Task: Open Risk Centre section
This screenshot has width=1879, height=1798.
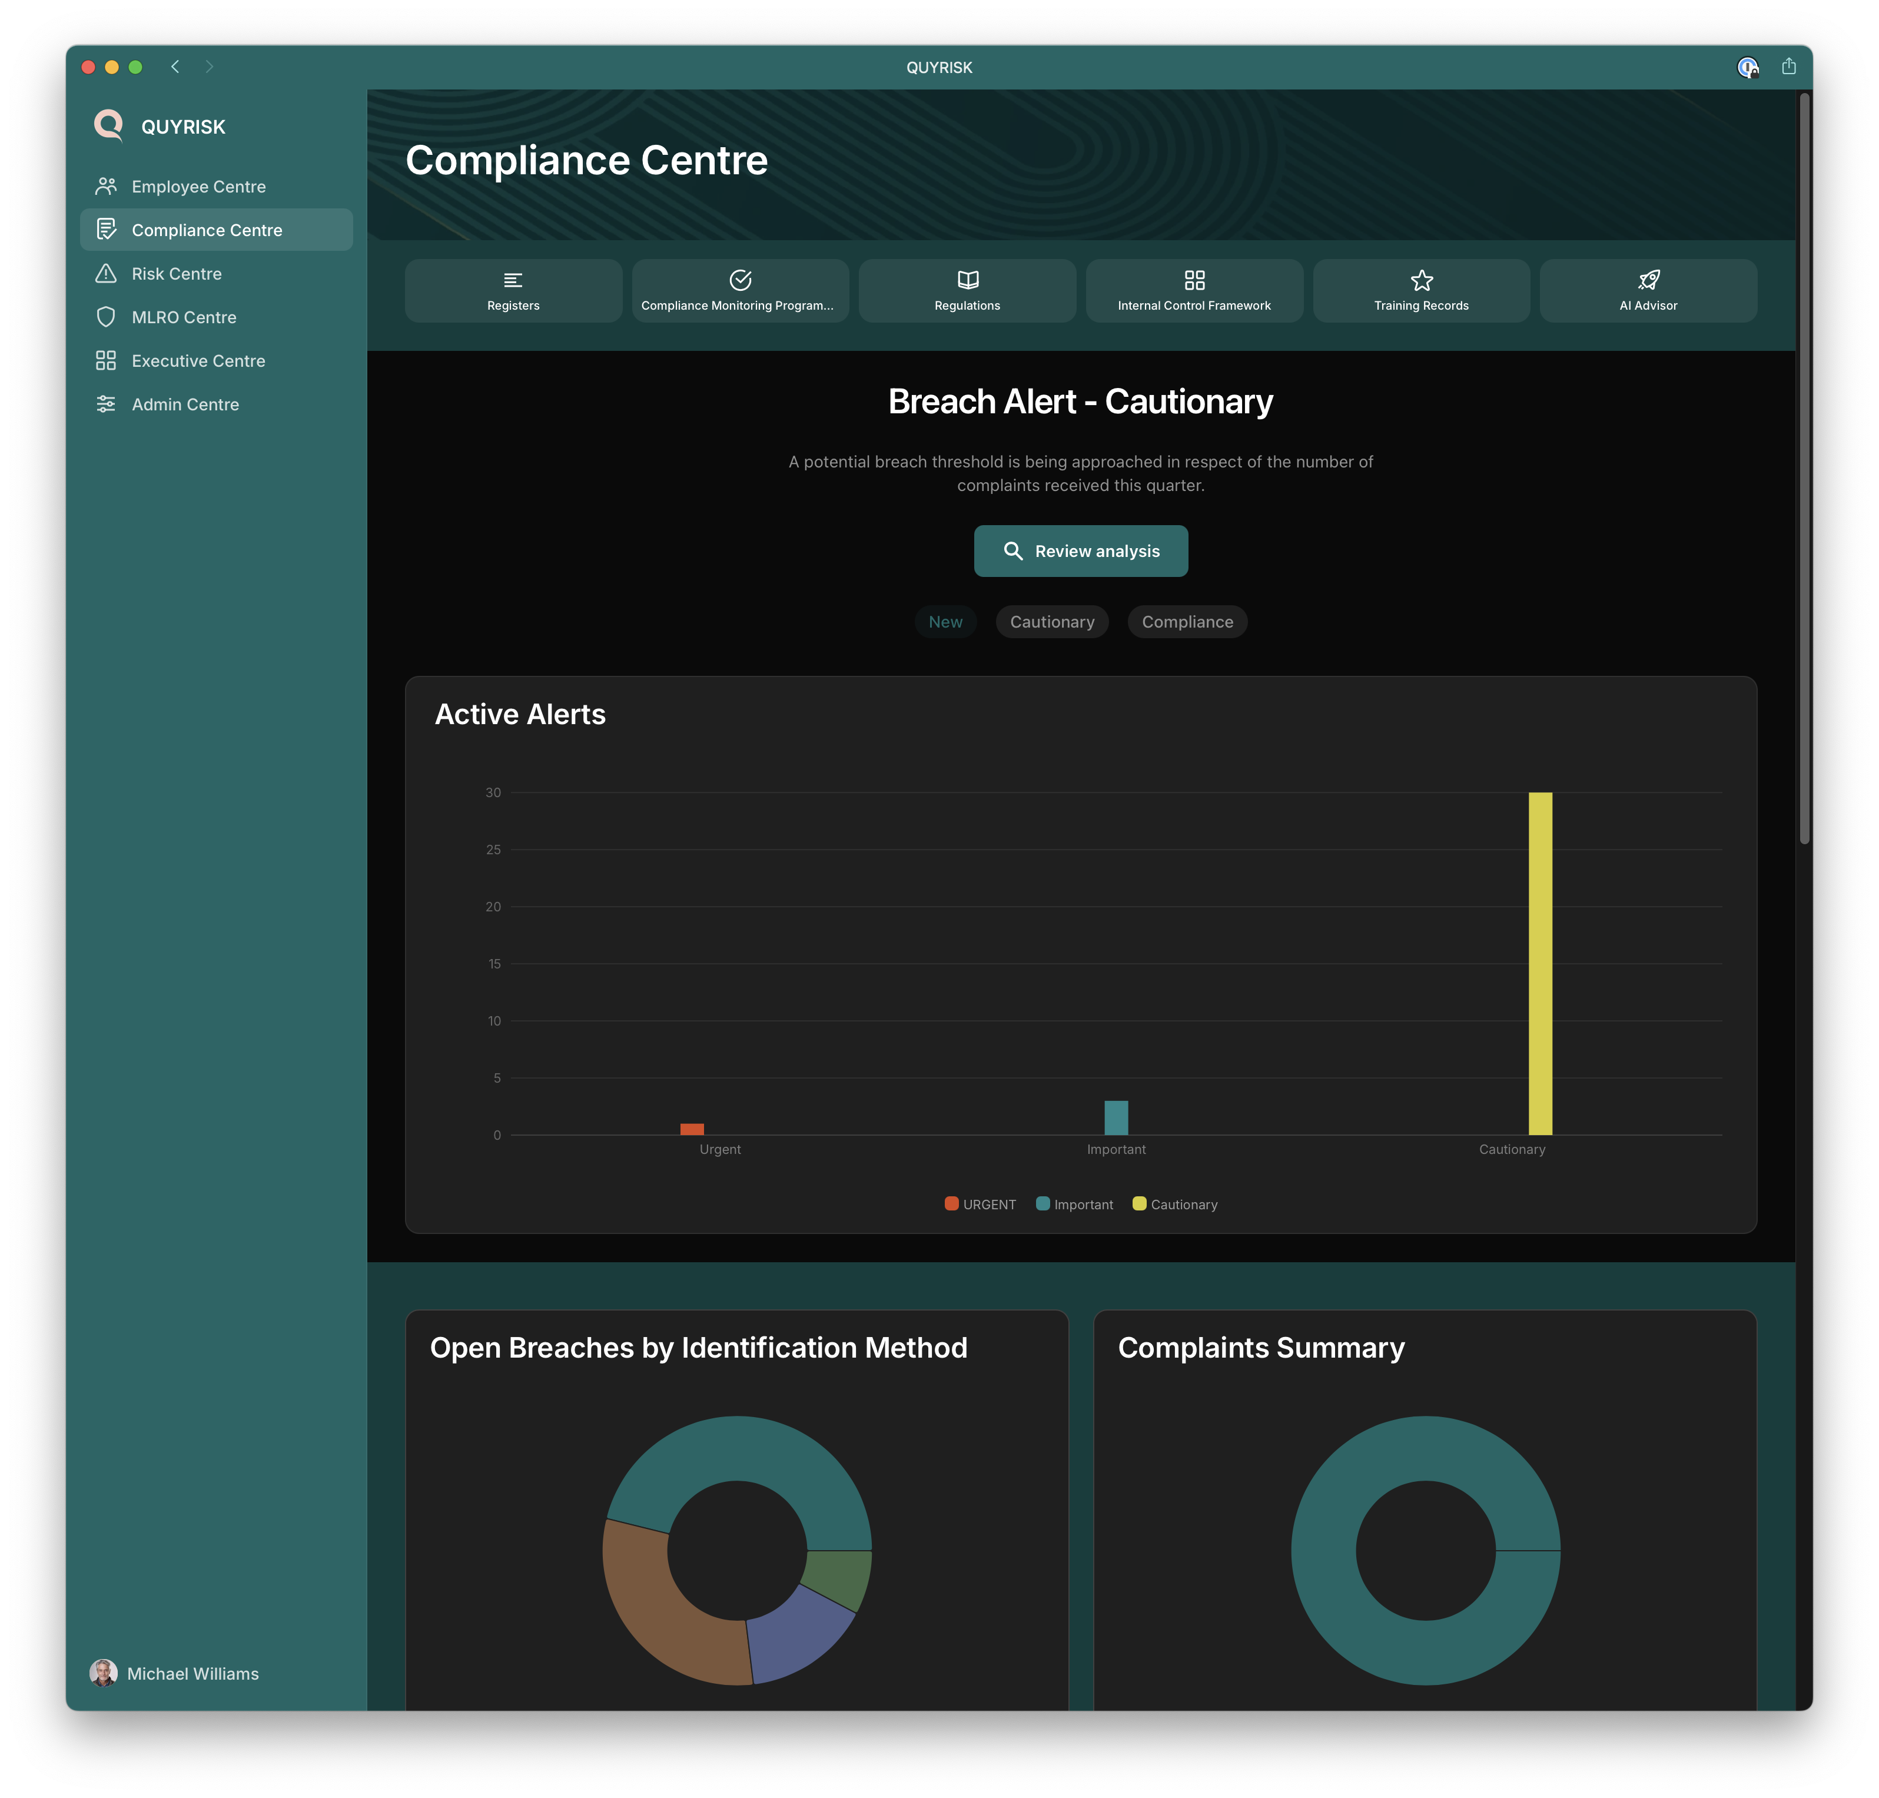Action: coord(217,273)
